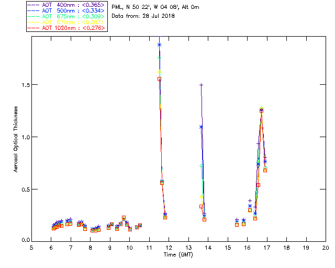Click the 'Data from: 28 Jul 2018' text

(x=143, y=16)
